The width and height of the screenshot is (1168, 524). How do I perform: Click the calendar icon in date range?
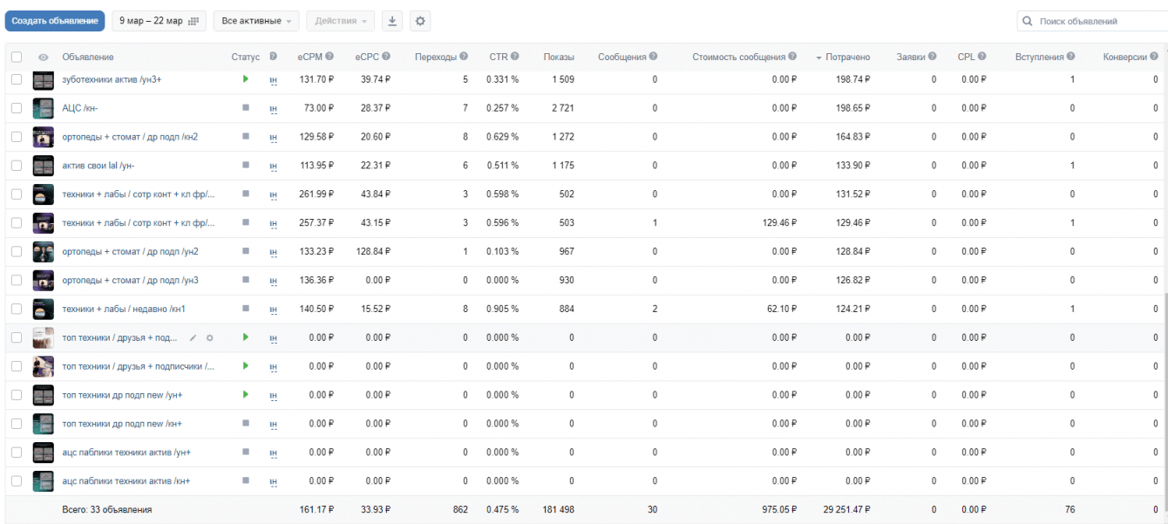coord(194,21)
